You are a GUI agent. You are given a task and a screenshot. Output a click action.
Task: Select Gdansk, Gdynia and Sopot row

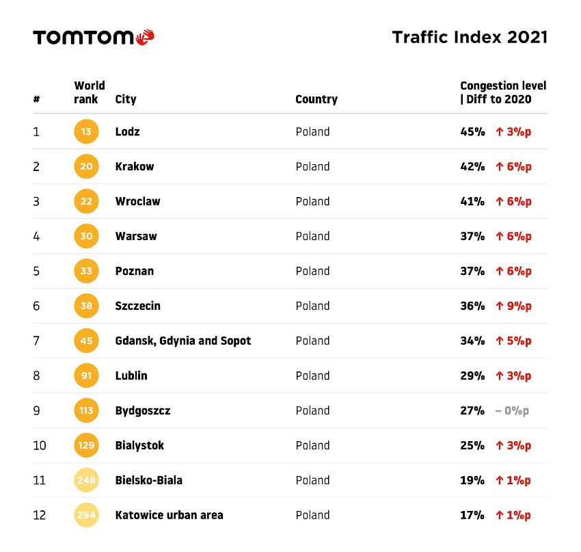coord(183,341)
